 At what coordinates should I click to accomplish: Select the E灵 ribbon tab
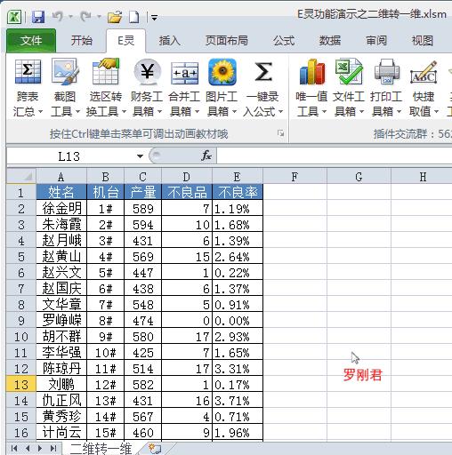[x=126, y=41]
